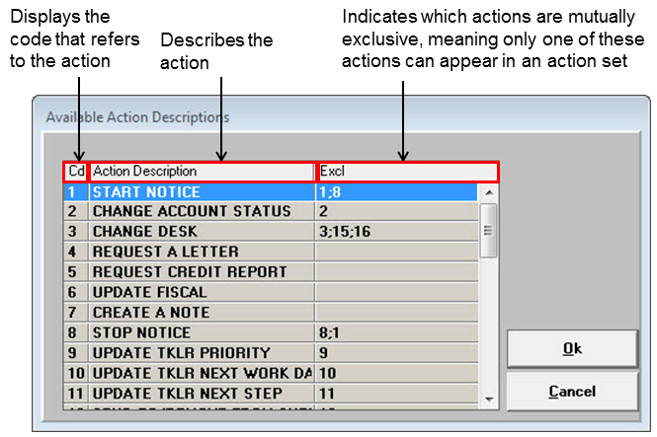Click the Ok button
657x437 pixels.
coord(571,349)
